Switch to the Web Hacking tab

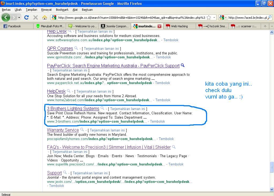179,26
